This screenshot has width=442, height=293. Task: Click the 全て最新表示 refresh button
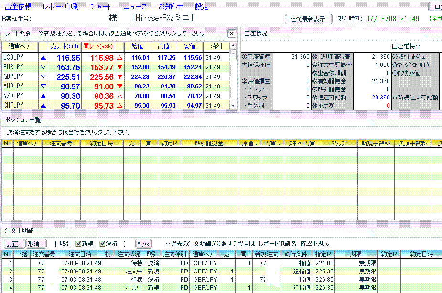308,19
